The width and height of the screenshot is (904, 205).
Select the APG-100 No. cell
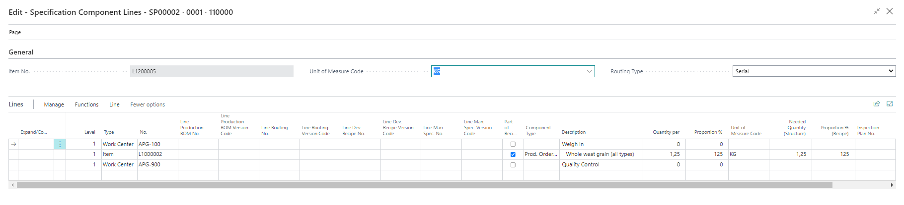tap(157, 144)
